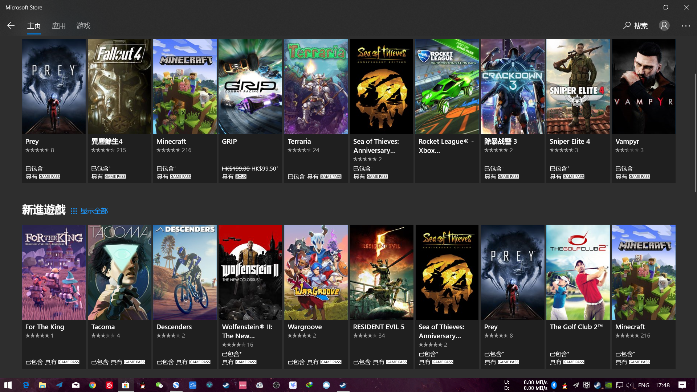Open WeChat from the taskbar

tap(159, 385)
